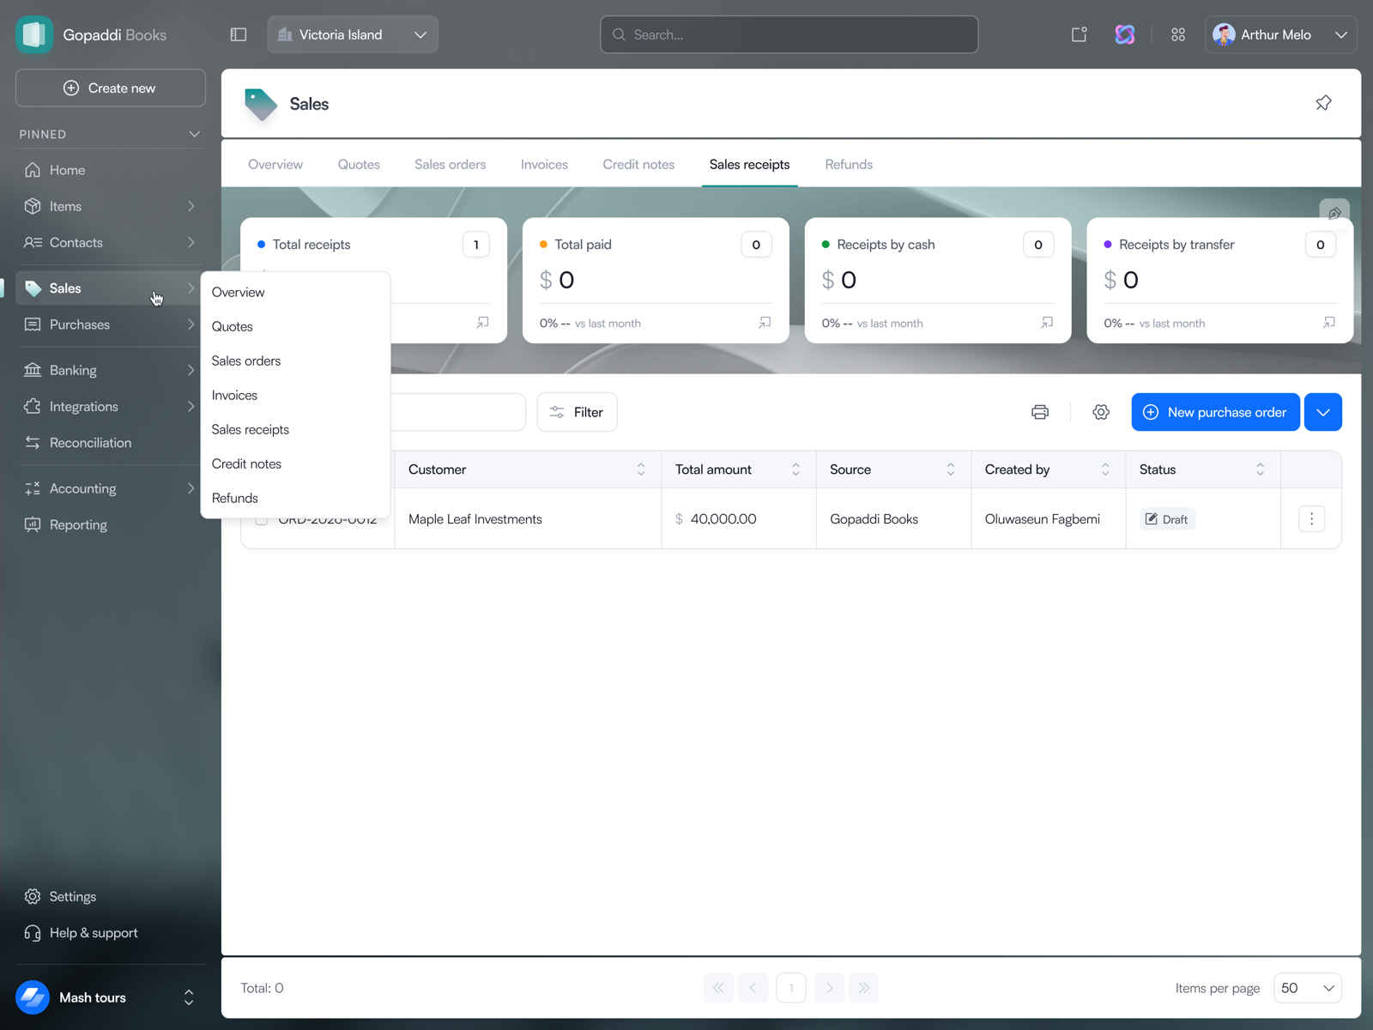
Task: Sort by Source column
Action: (x=951, y=470)
